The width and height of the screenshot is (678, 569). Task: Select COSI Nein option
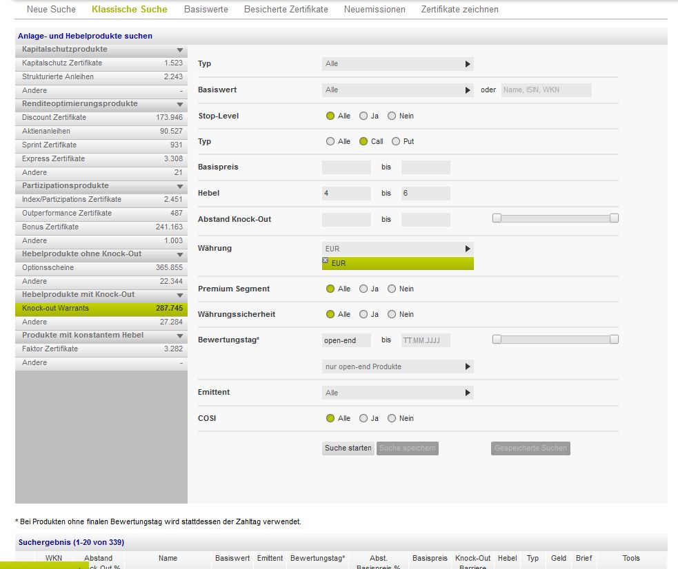click(x=391, y=418)
